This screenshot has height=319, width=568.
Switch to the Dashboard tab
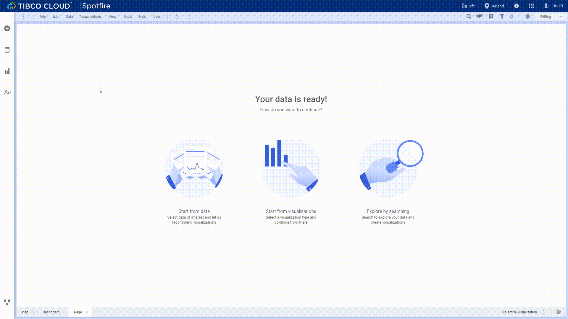click(51, 312)
